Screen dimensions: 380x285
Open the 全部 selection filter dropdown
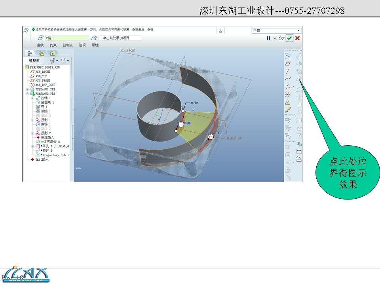coord(276,30)
